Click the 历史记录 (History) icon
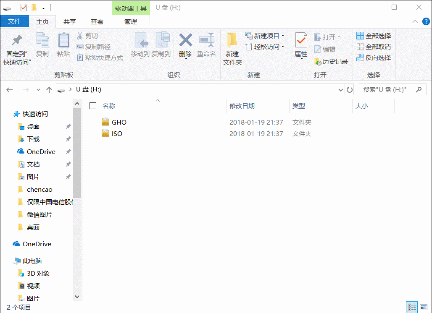 click(x=333, y=62)
